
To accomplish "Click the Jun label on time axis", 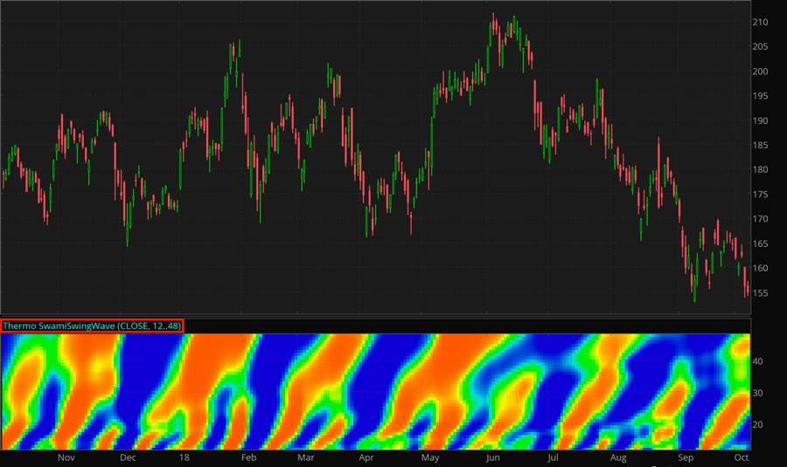I will point(492,457).
